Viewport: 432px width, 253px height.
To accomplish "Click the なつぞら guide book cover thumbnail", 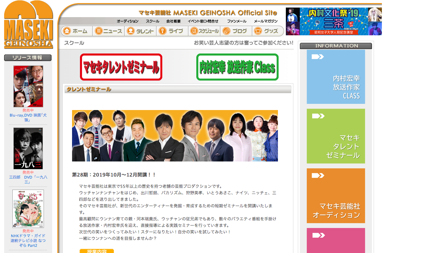I will tap(28, 209).
